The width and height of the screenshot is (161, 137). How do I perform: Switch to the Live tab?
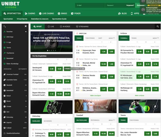pyautogui.click(x=51, y=27)
